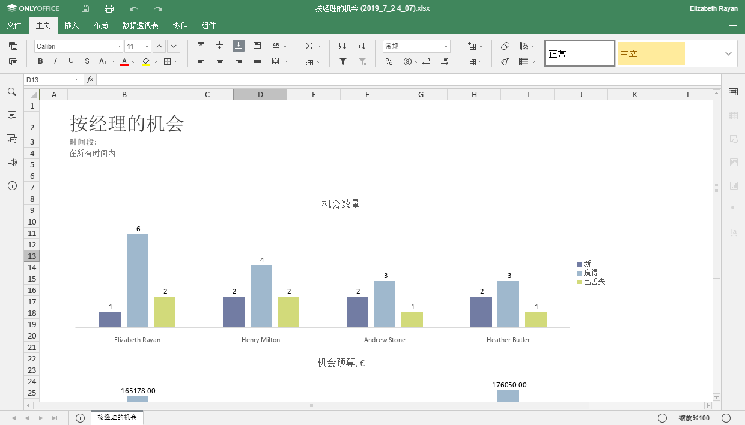This screenshot has height=425, width=745.
Task: Open the comments panel in left sidebar
Action: tap(11, 115)
